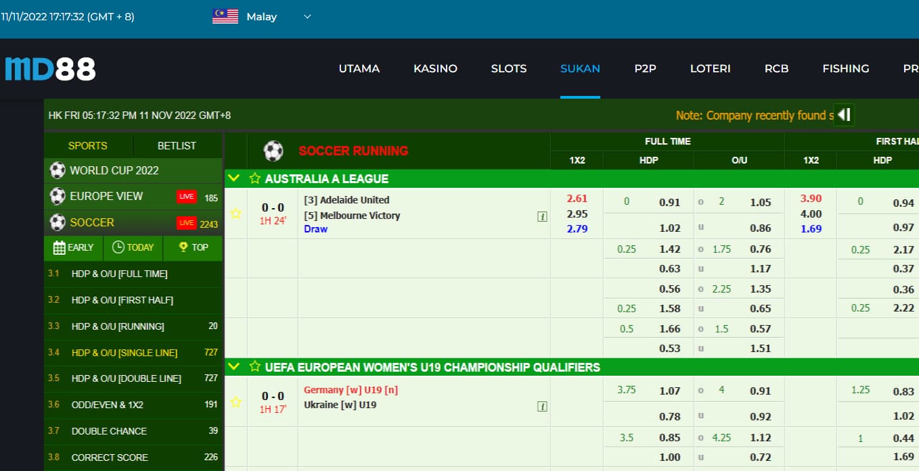Image resolution: width=919 pixels, height=471 pixels.
Task: Open the SLOTS menu item
Action: coord(509,68)
